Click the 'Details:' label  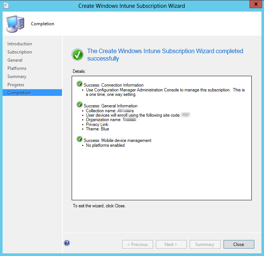(x=79, y=71)
